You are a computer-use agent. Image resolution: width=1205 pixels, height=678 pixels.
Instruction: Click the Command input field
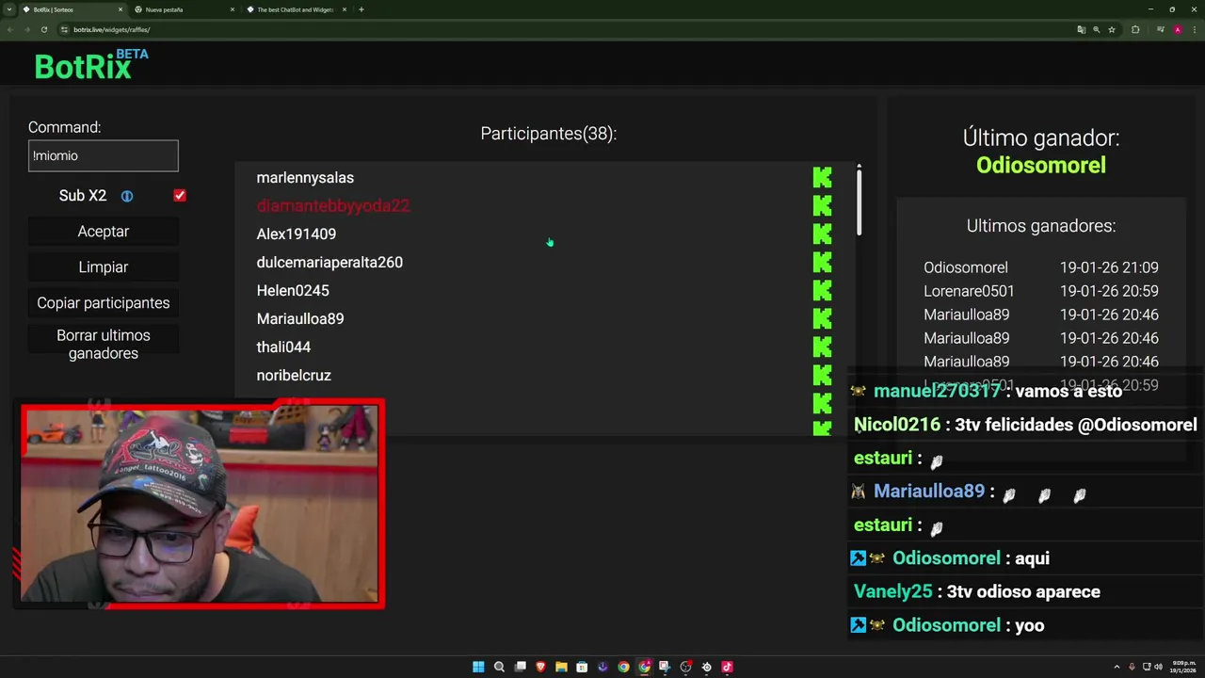(104, 156)
